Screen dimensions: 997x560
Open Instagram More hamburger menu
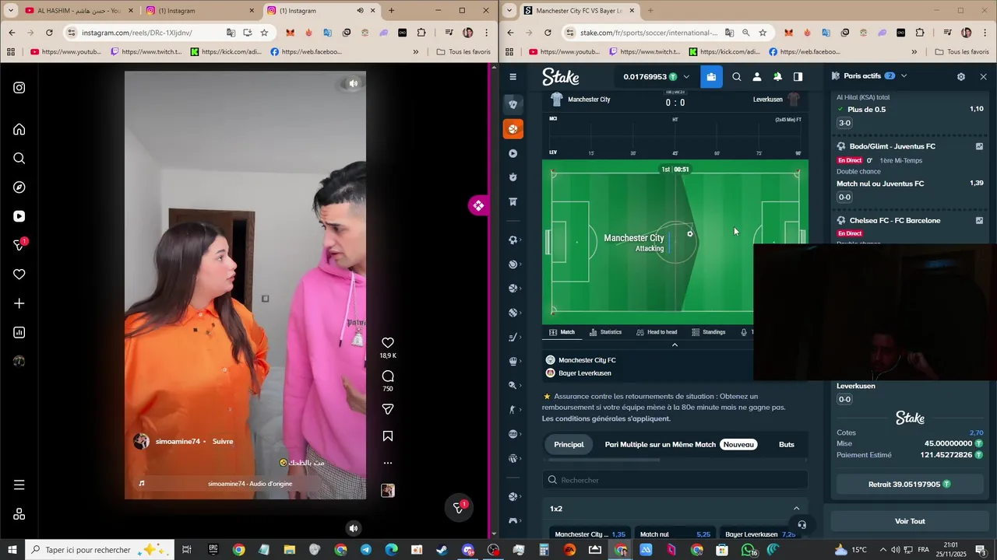(x=19, y=485)
